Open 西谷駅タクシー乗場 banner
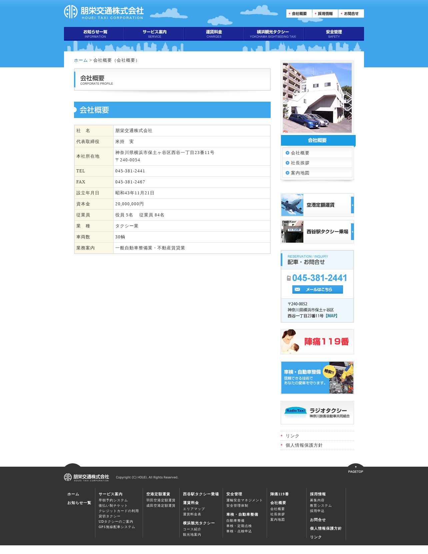The width and height of the screenshot is (428, 554). [x=317, y=232]
